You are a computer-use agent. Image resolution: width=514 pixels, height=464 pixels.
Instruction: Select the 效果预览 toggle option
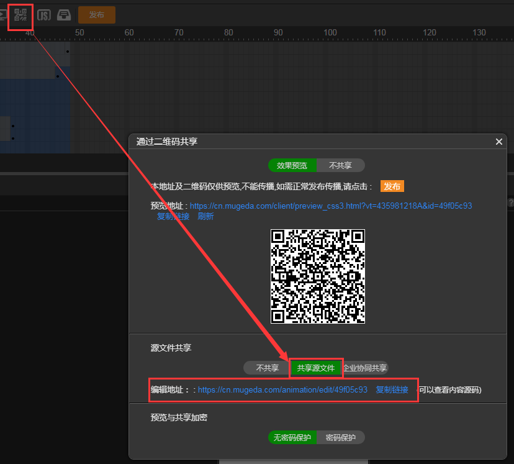click(292, 165)
